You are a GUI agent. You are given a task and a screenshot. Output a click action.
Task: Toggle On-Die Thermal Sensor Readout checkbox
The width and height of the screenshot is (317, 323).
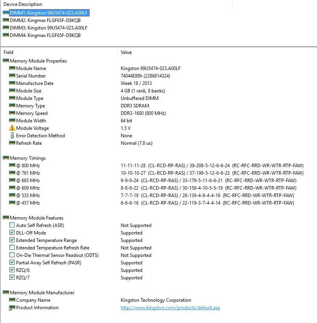point(12,255)
